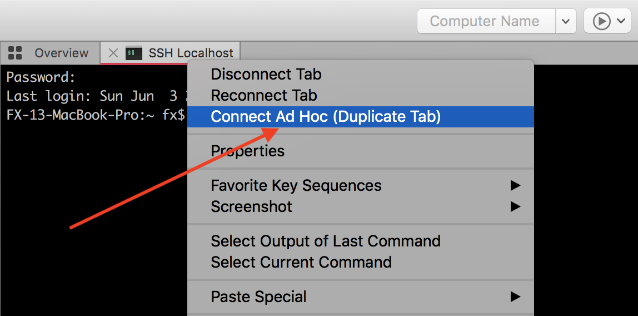Choose Reconnect Tab from the context menu

tap(264, 95)
